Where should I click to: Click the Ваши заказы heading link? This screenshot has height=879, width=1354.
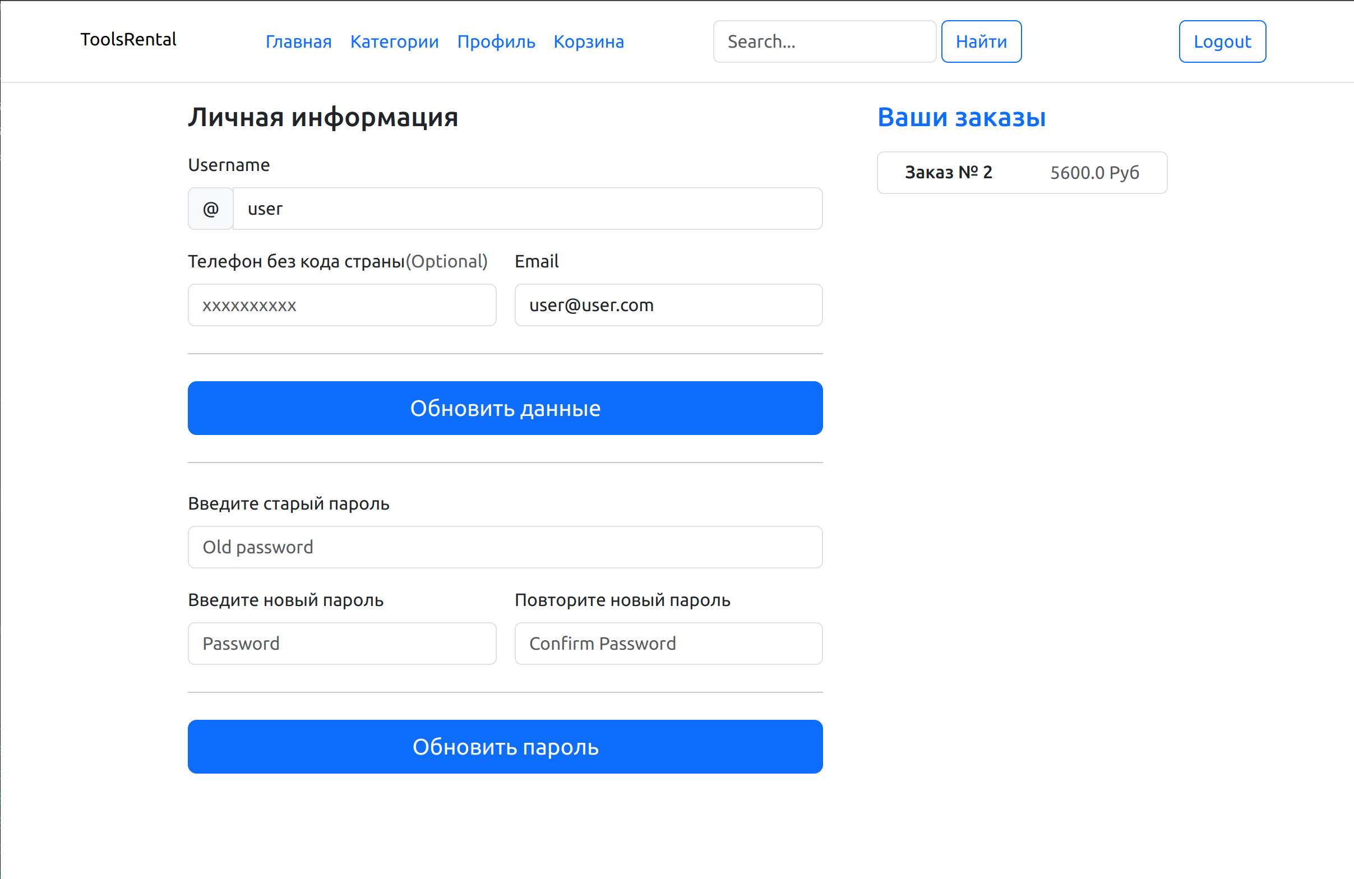coord(961,118)
